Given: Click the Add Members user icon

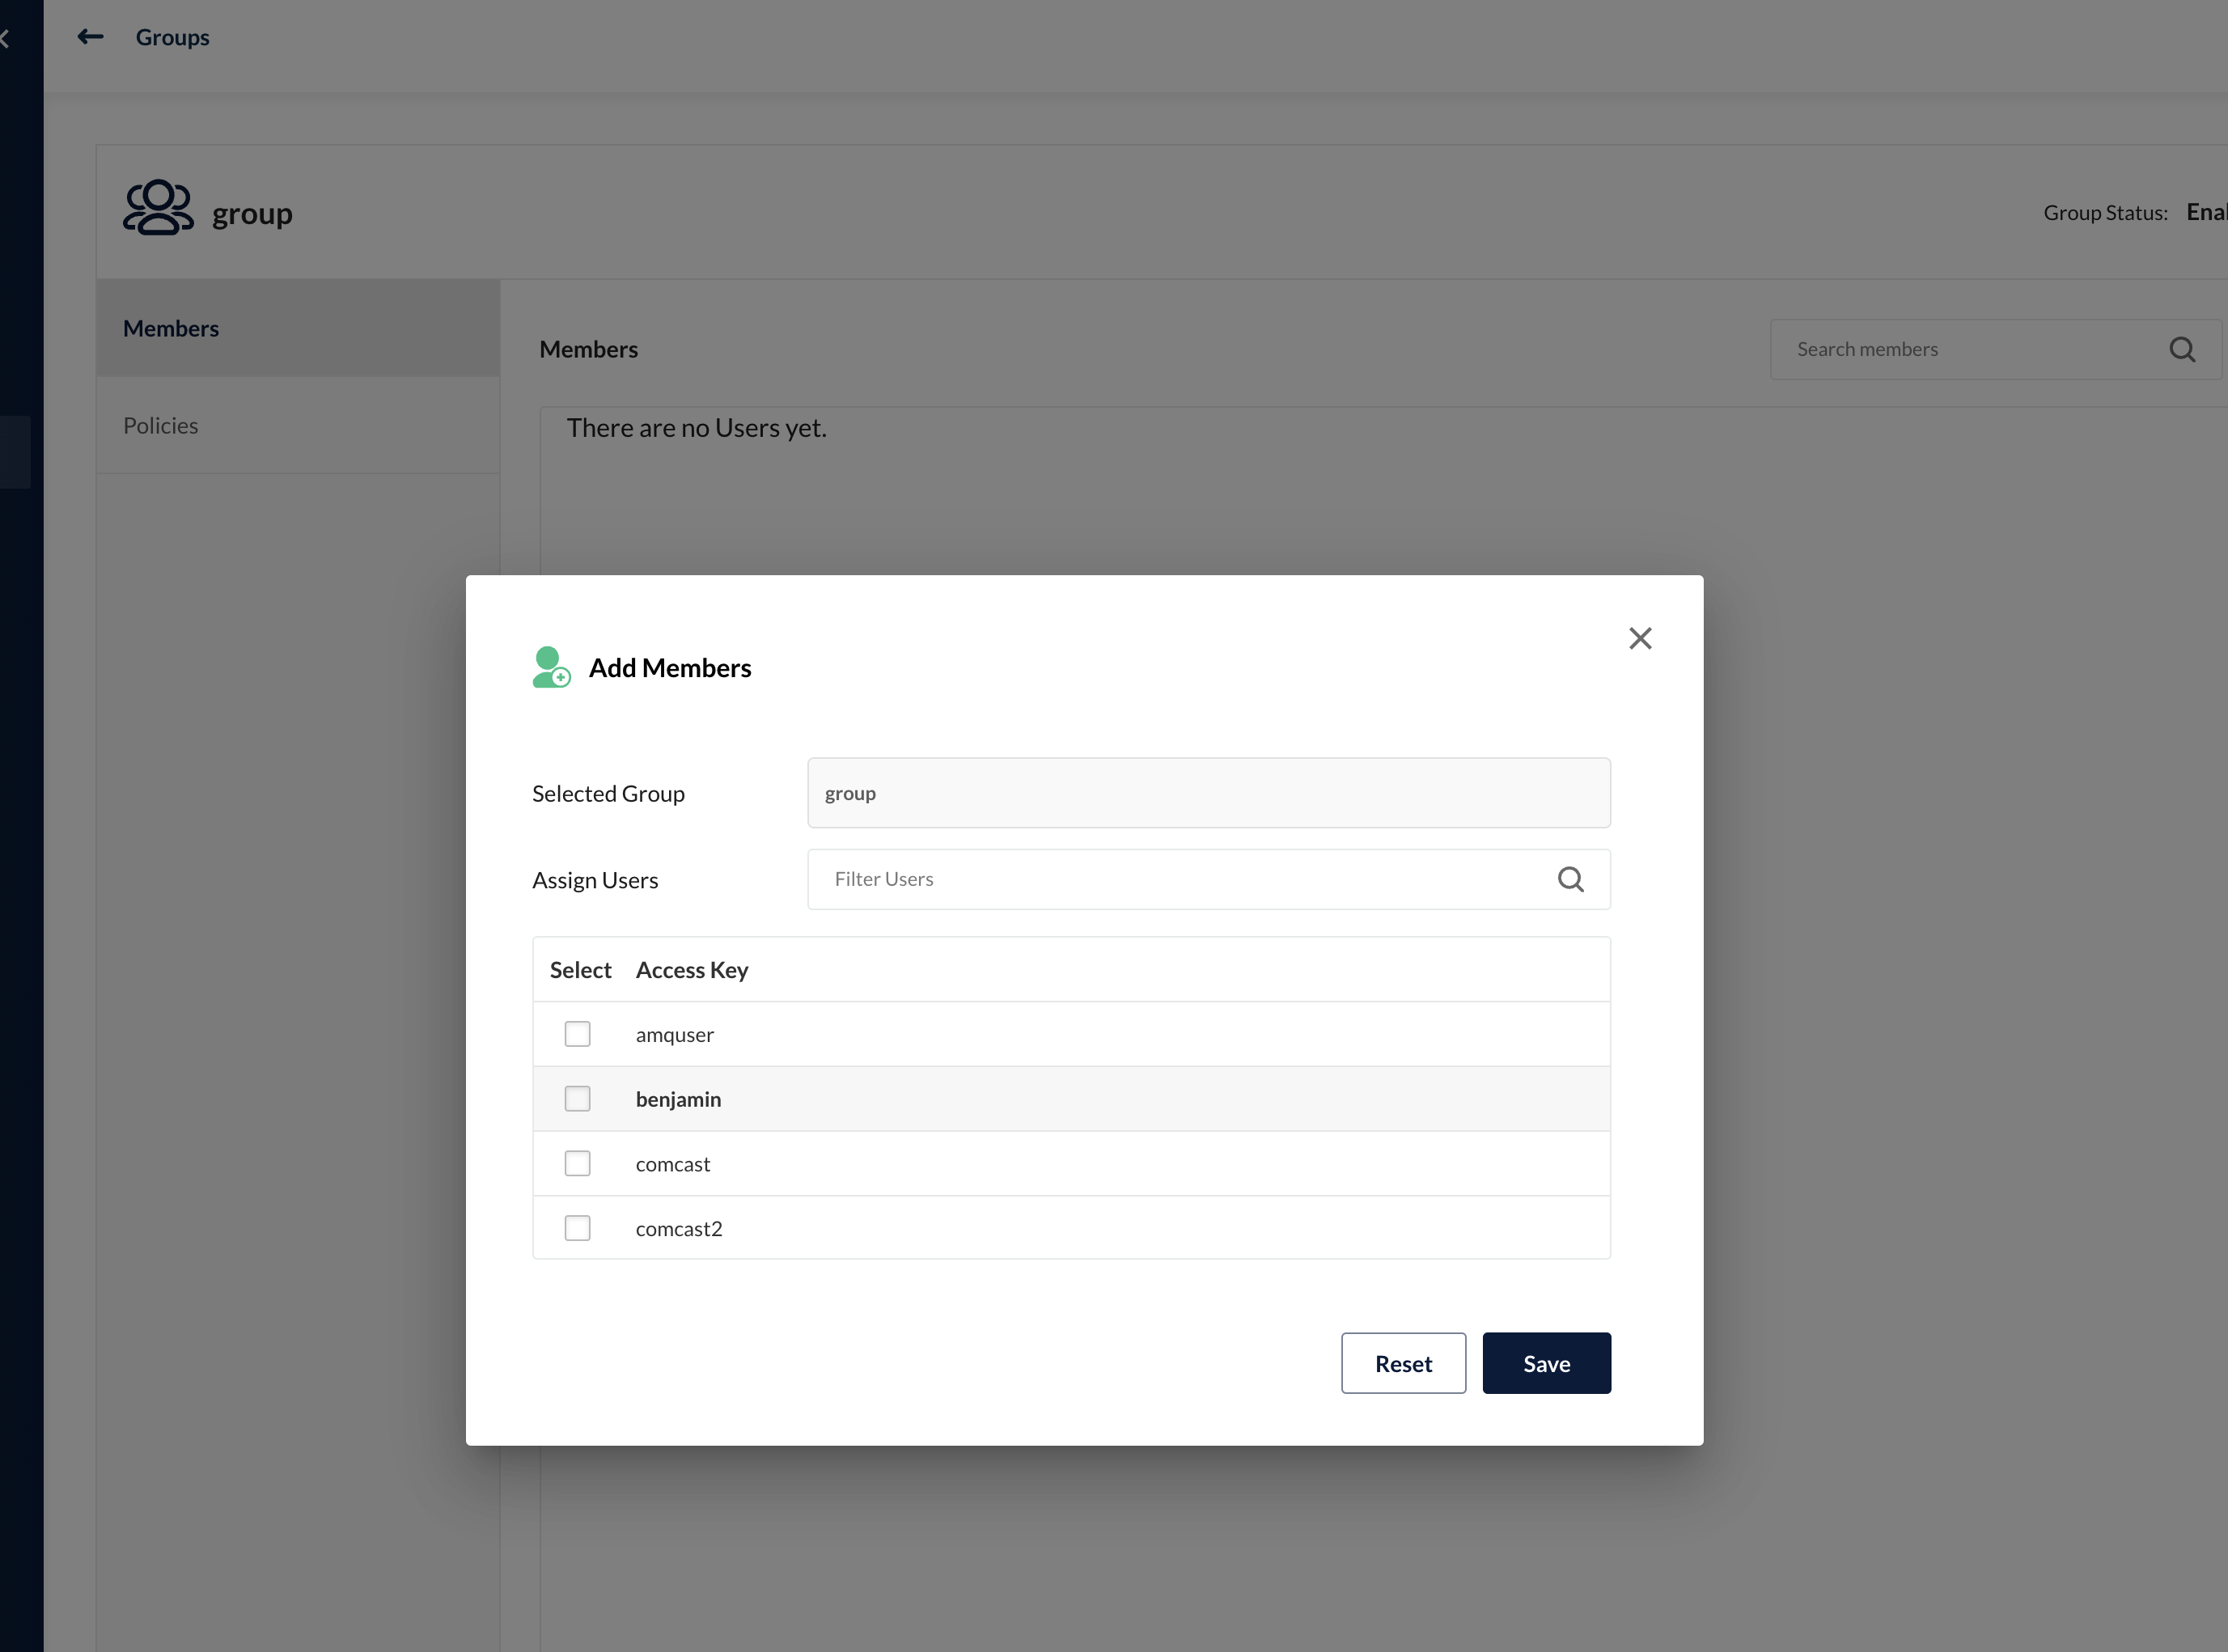Looking at the screenshot, I should (x=551, y=667).
